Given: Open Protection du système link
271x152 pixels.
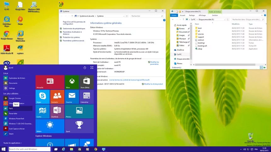Looking at the screenshot, I should click(x=71, y=37).
